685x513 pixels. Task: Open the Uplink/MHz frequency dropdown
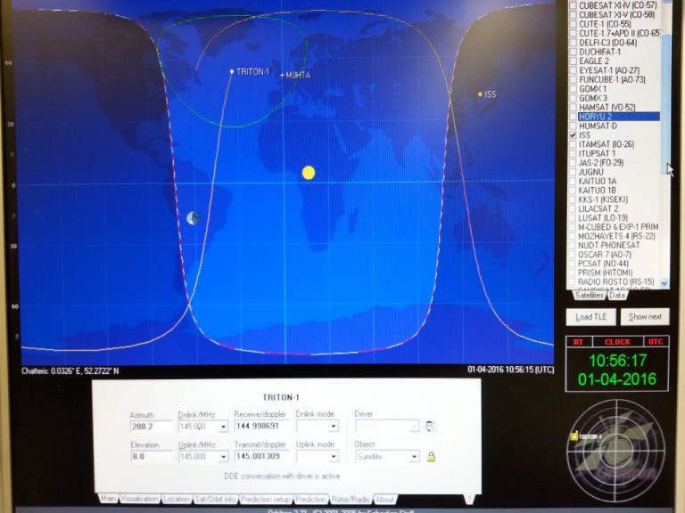coord(223,457)
